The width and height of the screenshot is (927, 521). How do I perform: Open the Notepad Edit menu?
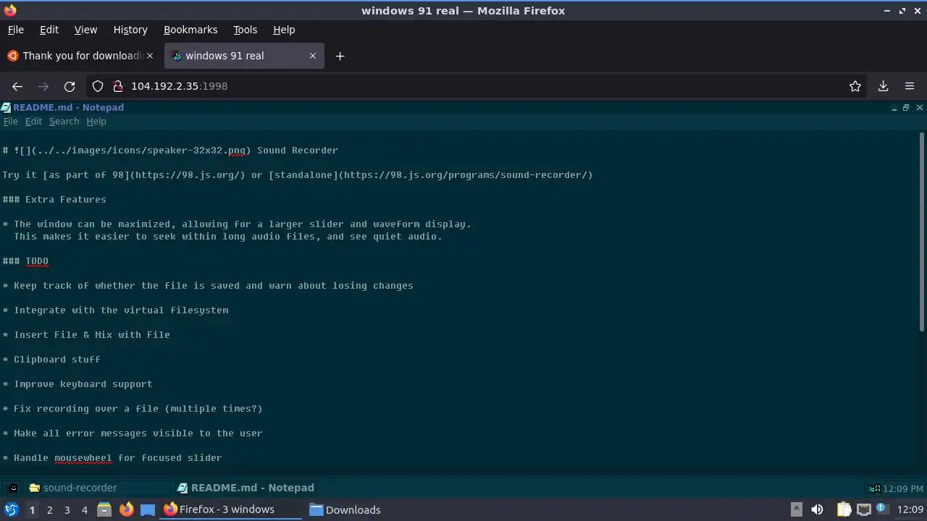coord(33,122)
